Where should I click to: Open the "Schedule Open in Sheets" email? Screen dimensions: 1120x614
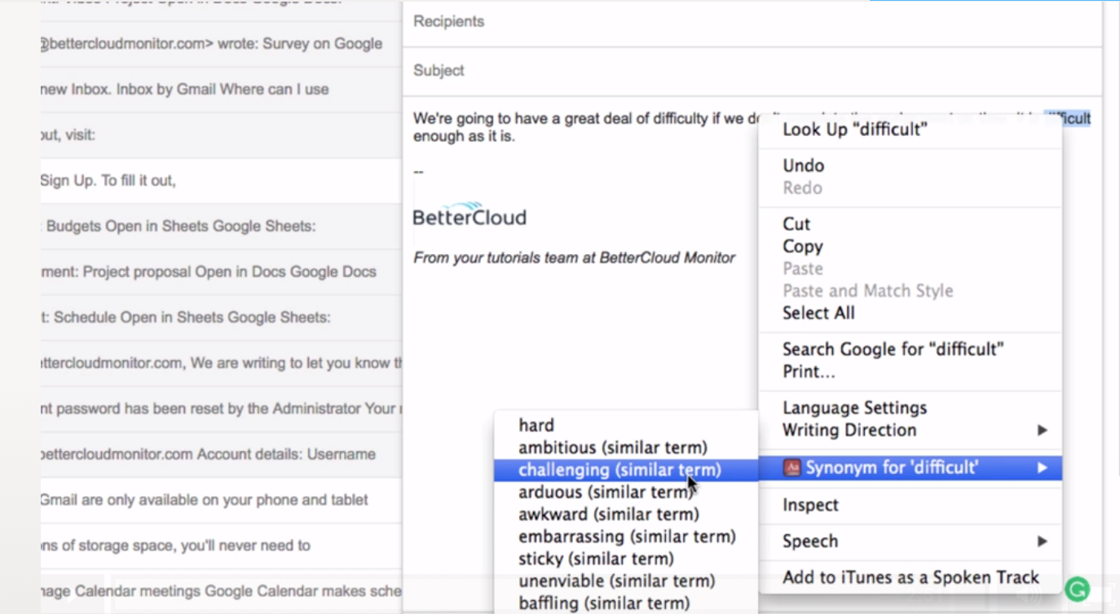pyautogui.click(x=220, y=318)
